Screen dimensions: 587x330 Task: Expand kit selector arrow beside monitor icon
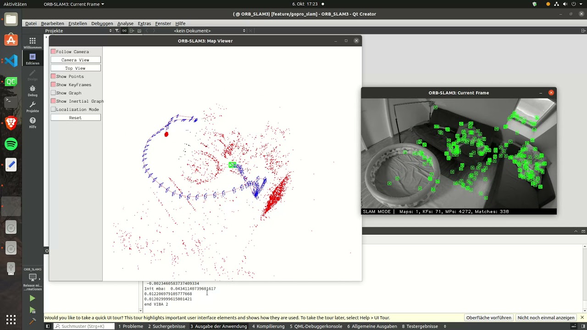tap(39, 278)
